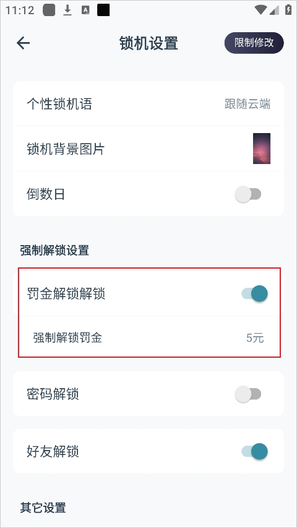Image resolution: width=297 pixels, height=528 pixels.
Task: Open 个性锁机语 setting
Action: point(148,104)
